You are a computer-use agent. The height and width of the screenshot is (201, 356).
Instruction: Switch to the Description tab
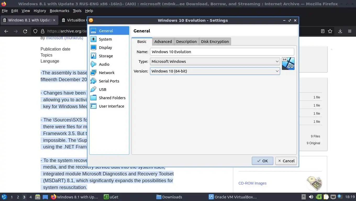186,41
